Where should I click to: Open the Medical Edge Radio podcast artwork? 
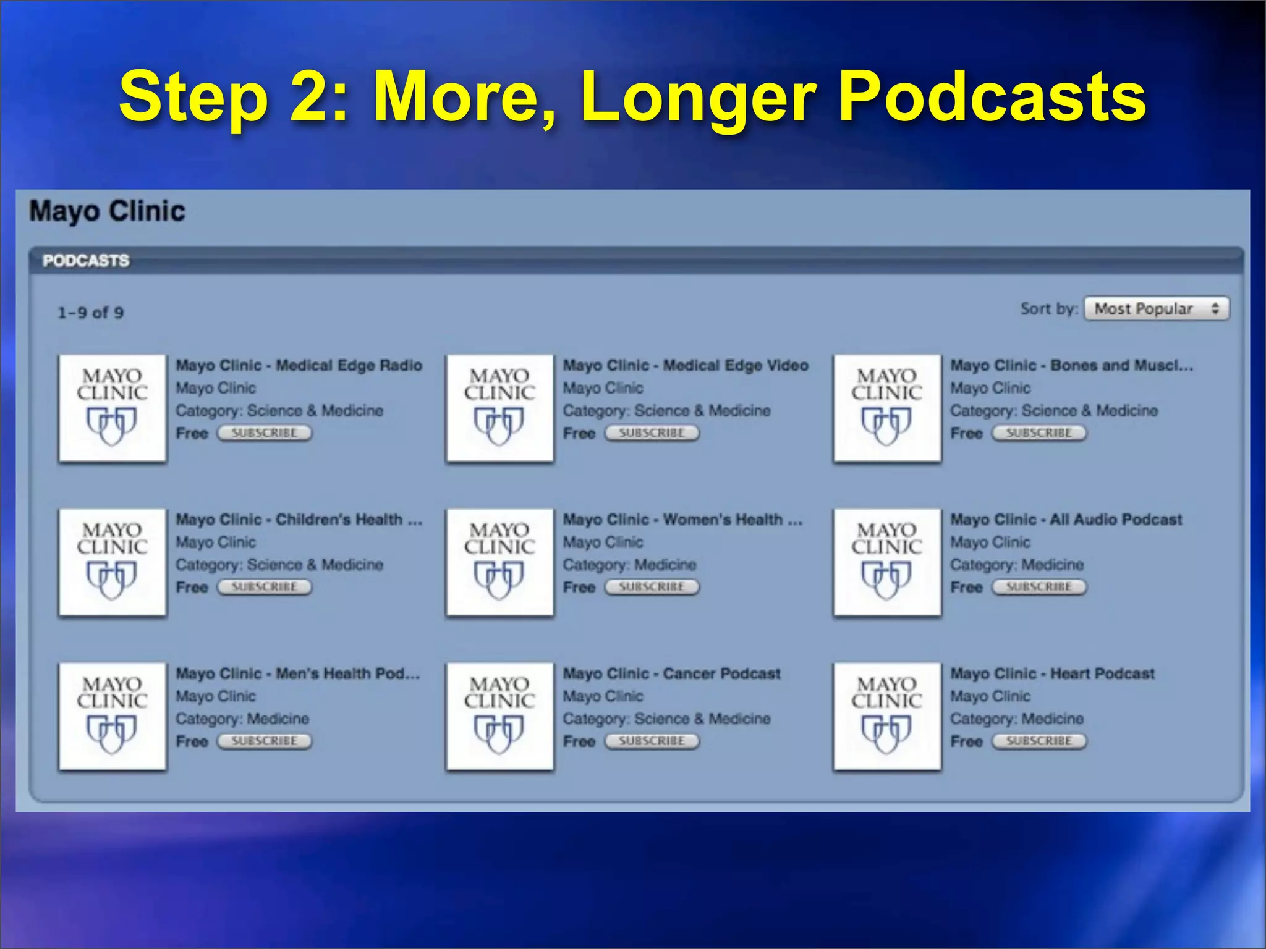113,408
